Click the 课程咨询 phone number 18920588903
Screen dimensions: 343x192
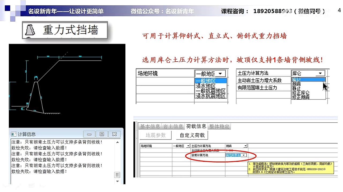coord(273,11)
